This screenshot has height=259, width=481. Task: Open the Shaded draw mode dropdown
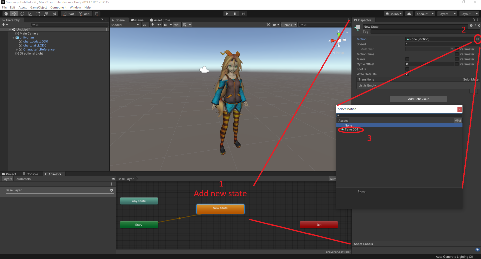click(x=125, y=25)
